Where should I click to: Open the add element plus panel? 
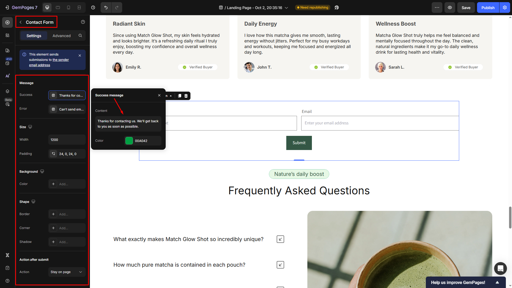(x=7, y=22)
